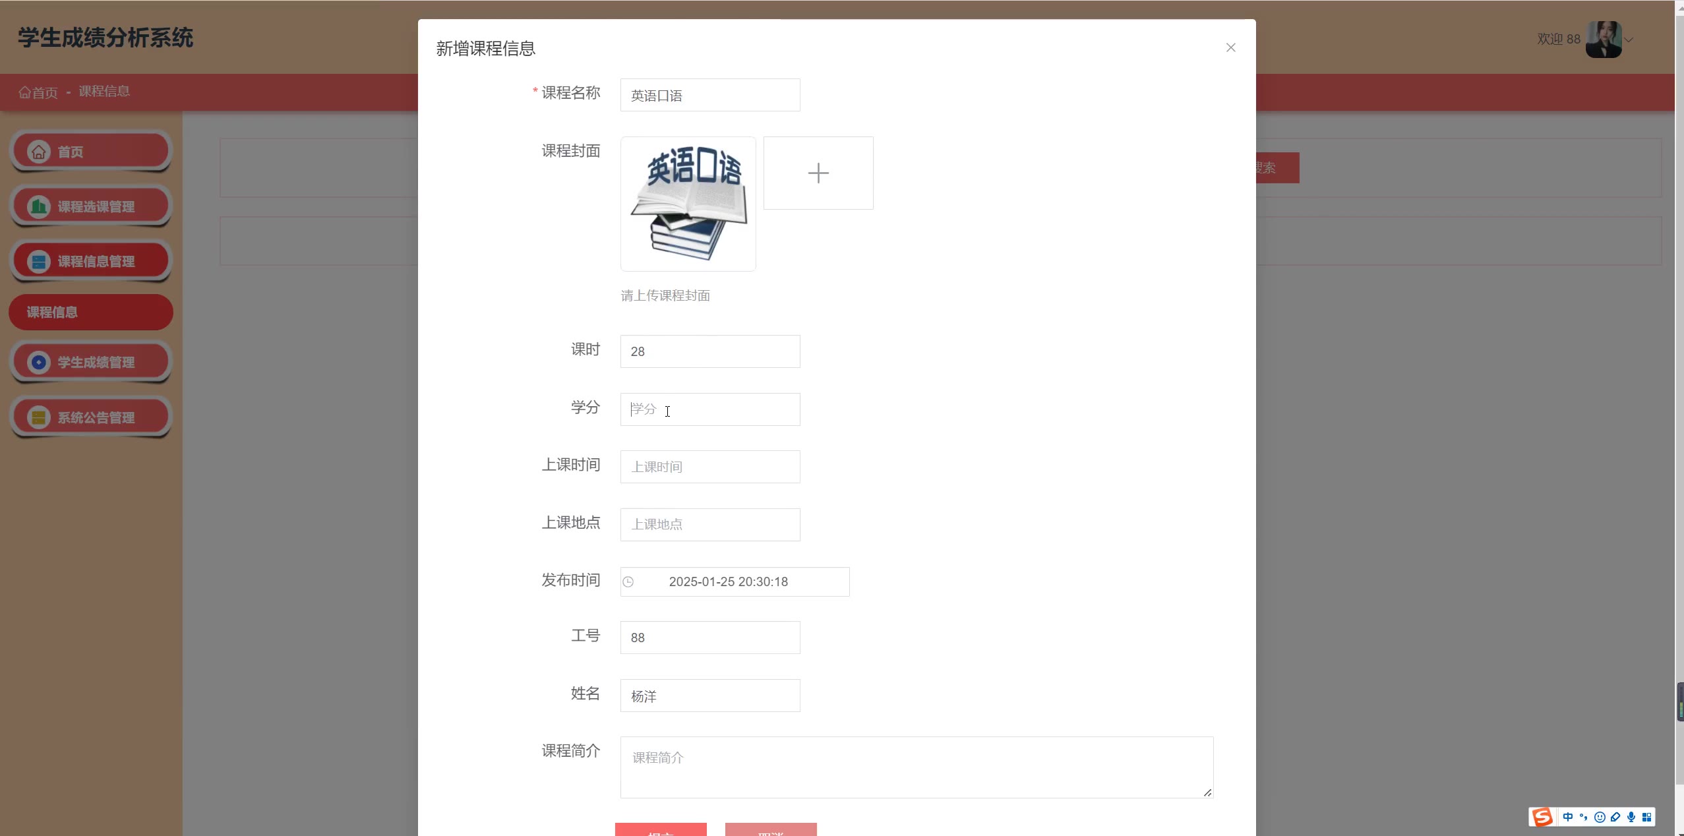
Task: Click the clock icon in 发布时间 field
Action: click(628, 582)
